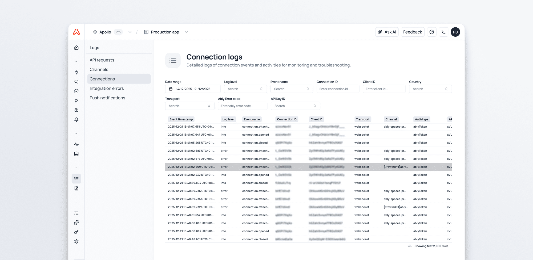Open the Transport filter dropdown
This screenshot has width=533, height=260.
[189, 106]
